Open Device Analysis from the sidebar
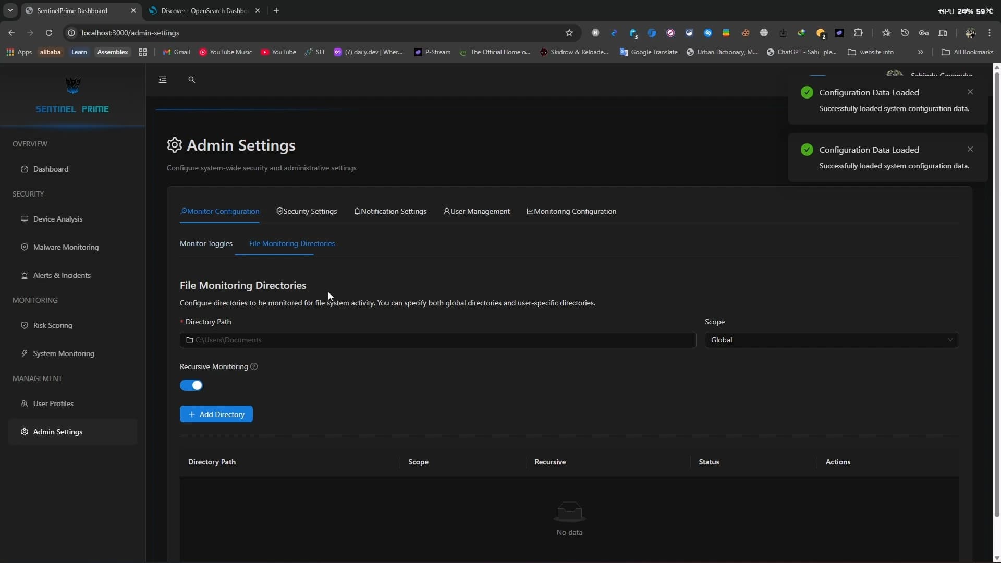This screenshot has width=1001, height=563. pos(58,219)
